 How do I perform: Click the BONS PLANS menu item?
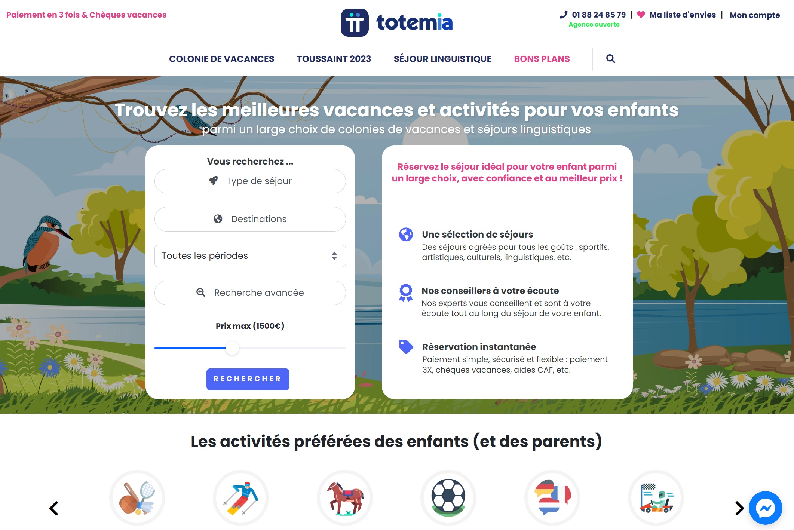(x=542, y=59)
